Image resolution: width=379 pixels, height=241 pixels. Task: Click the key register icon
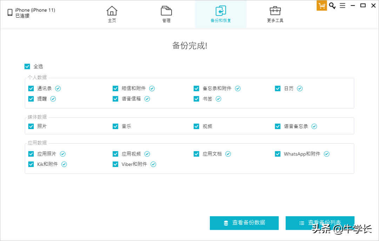pyautogui.click(x=332, y=6)
